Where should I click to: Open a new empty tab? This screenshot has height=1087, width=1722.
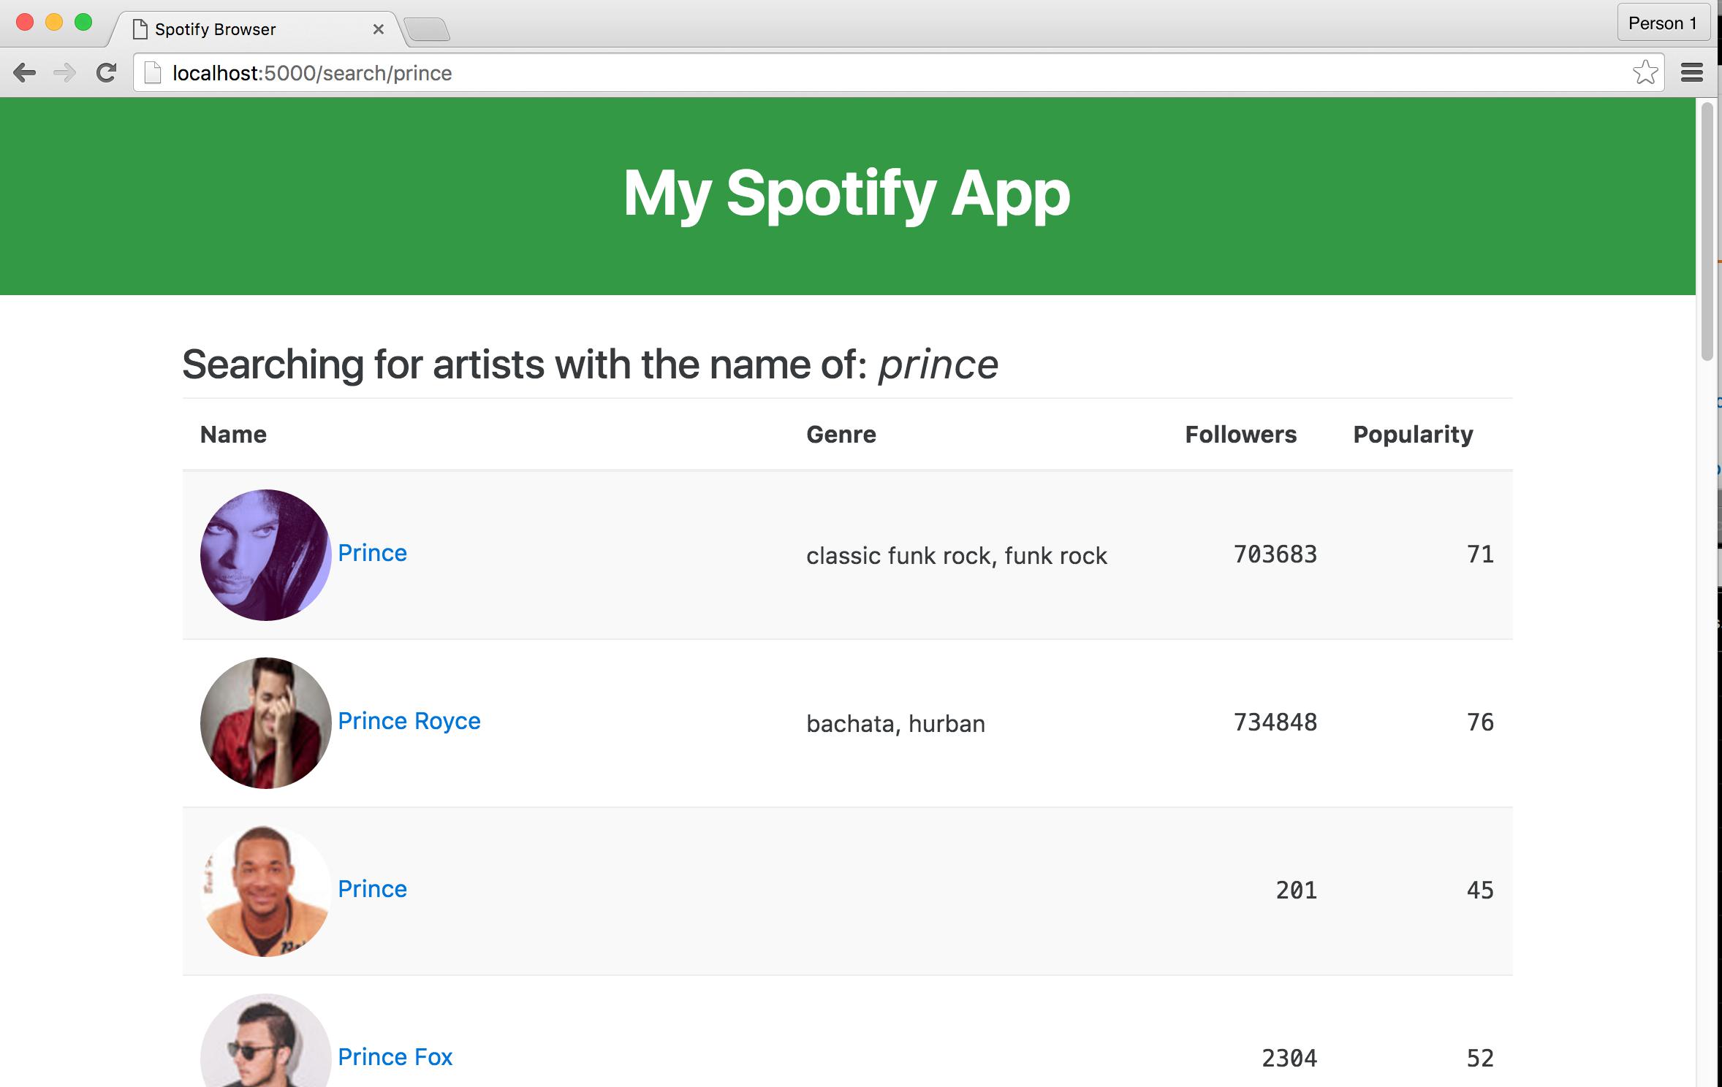coord(427,30)
